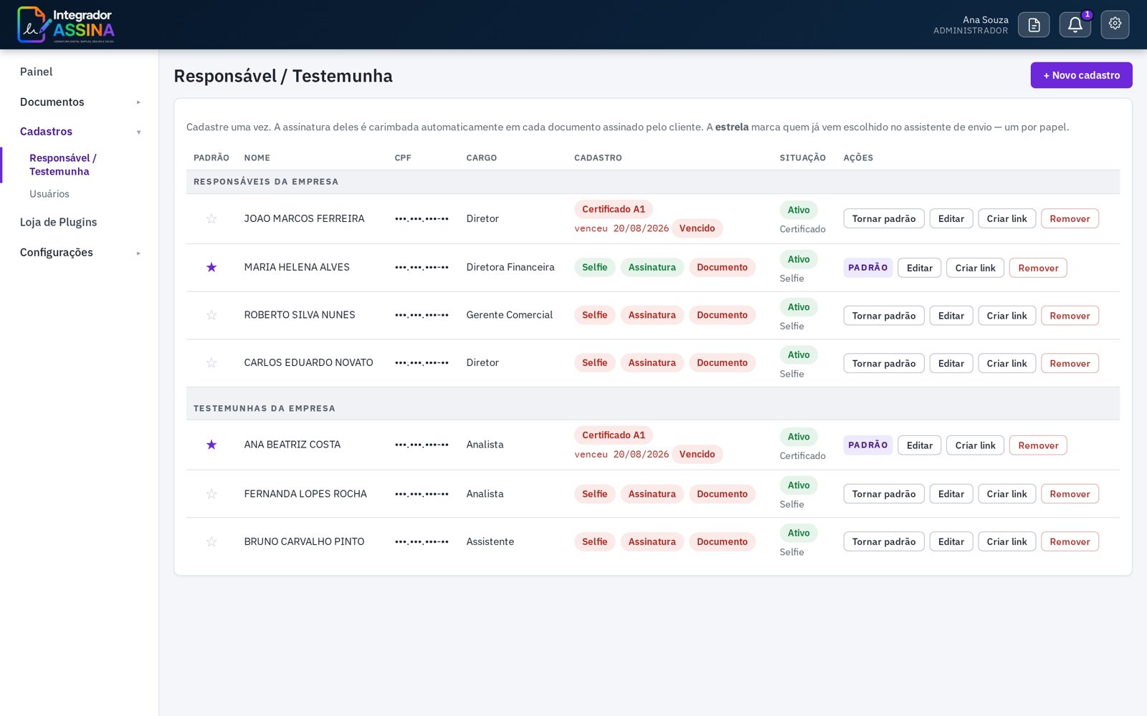Viewport: 1147px width, 716px height.
Task: Toggle default star for Joao Marcos Ferreira
Action: coord(211,219)
